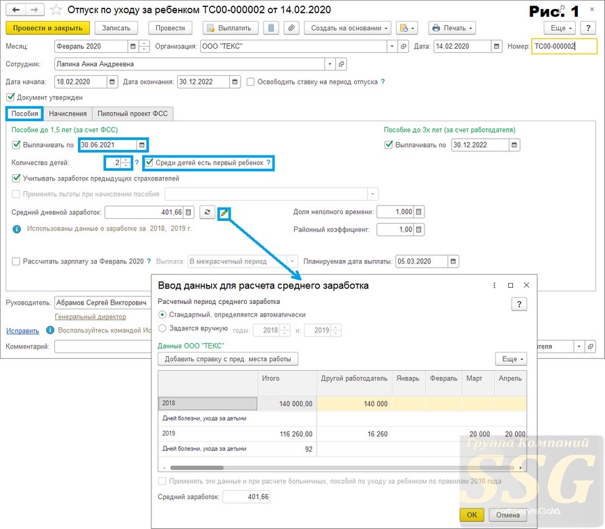
Task: Toggle Выплачивать по for the 1.5-year benefit
Action: (16, 145)
